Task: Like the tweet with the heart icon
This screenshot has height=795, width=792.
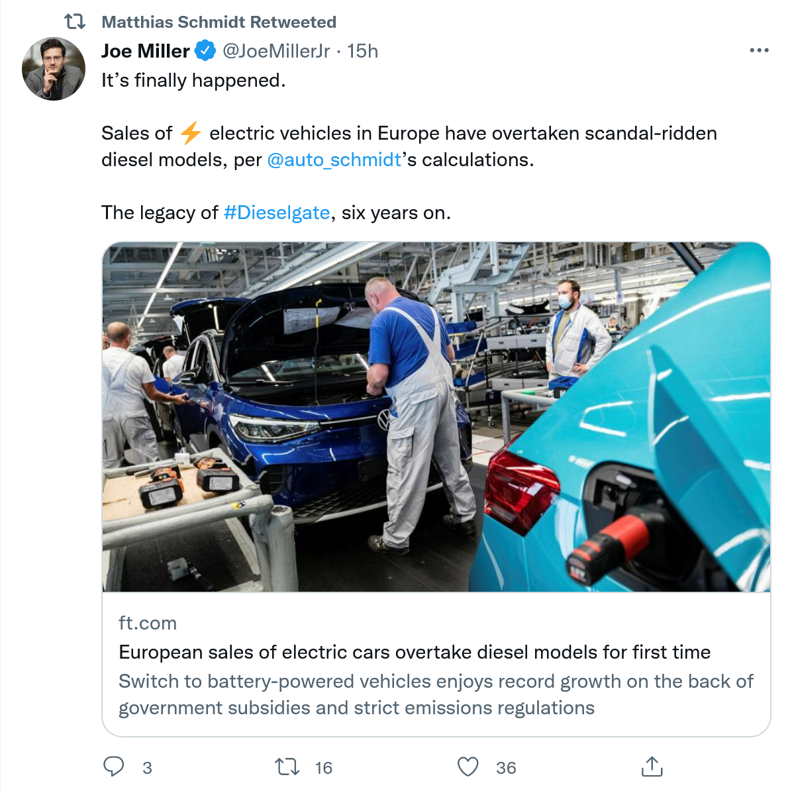Action: [x=468, y=767]
